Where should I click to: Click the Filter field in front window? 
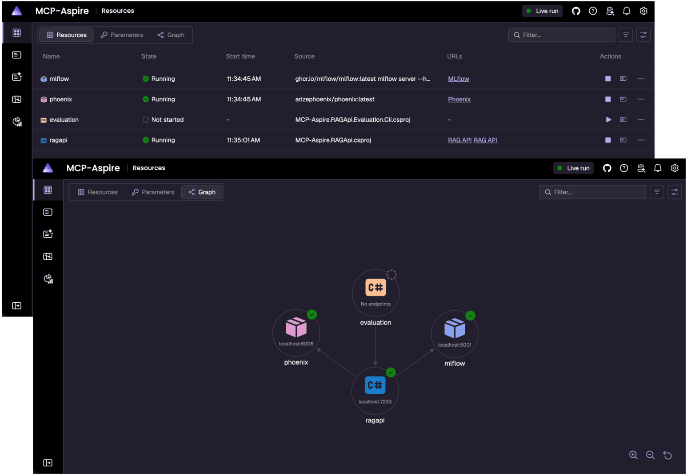coord(593,192)
